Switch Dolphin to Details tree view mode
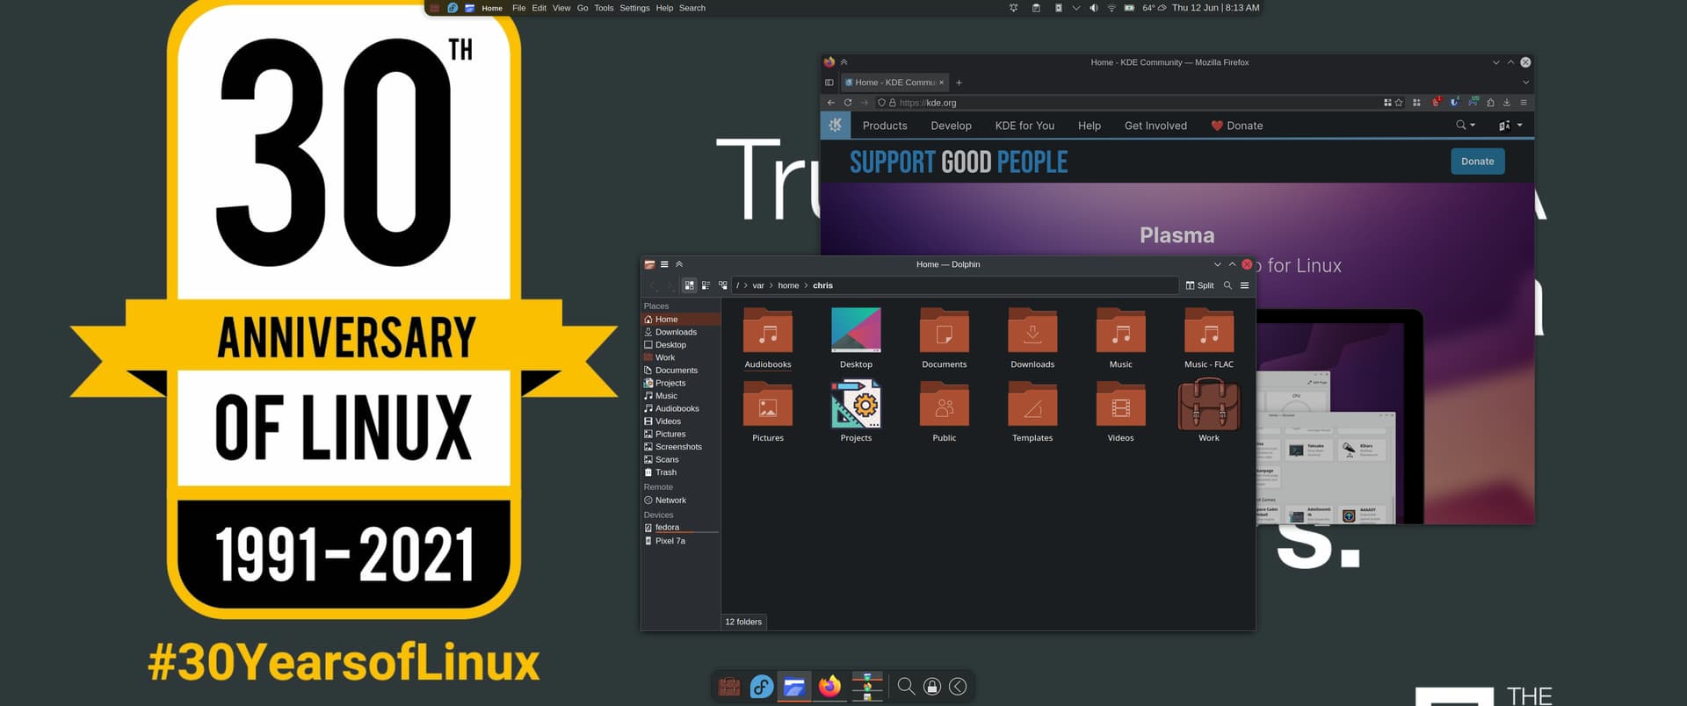This screenshot has height=706, width=1687. tap(723, 285)
